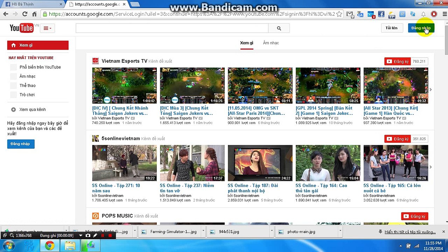Click the Chrome reload button
The image size is (448, 252).
point(25,14)
